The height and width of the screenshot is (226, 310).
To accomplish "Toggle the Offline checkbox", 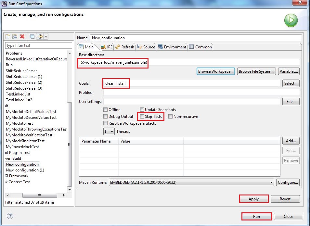I will 105,110.
